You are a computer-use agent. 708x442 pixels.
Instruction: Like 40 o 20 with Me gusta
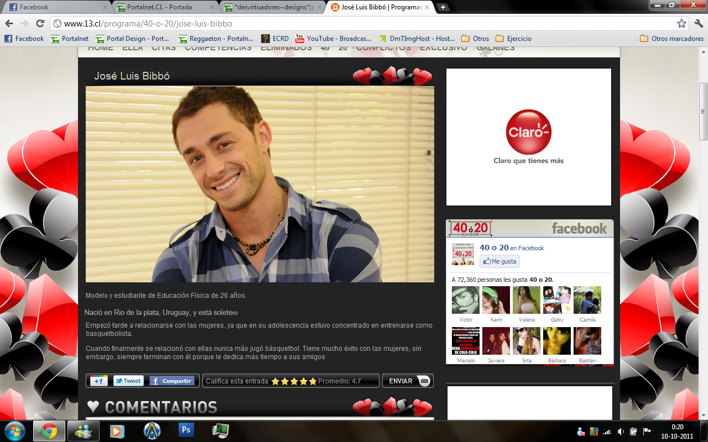click(499, 261)
